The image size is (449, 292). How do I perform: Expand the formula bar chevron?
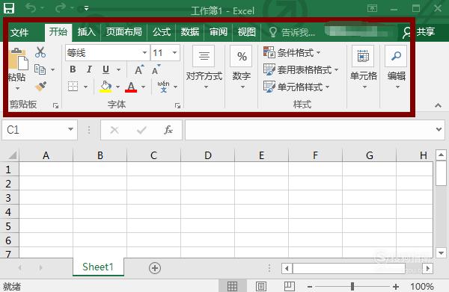click(439, 129)
